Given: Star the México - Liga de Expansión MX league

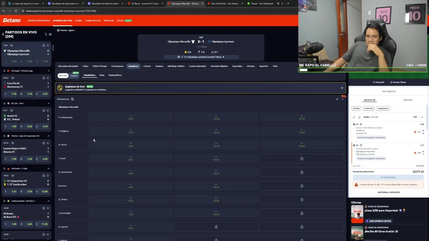Looking at the screenshot, I should click(4, 136).
